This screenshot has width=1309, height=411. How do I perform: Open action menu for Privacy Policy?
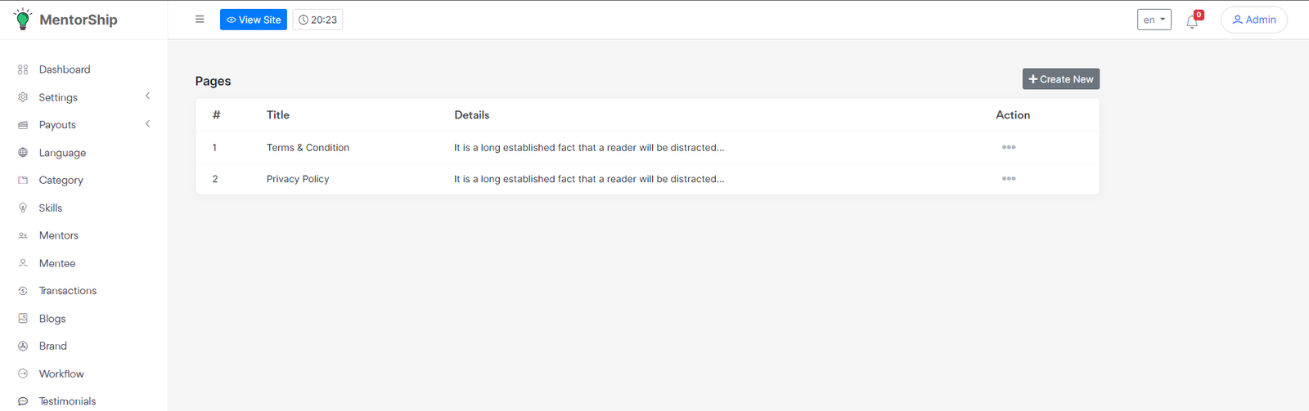[1009, 179]
